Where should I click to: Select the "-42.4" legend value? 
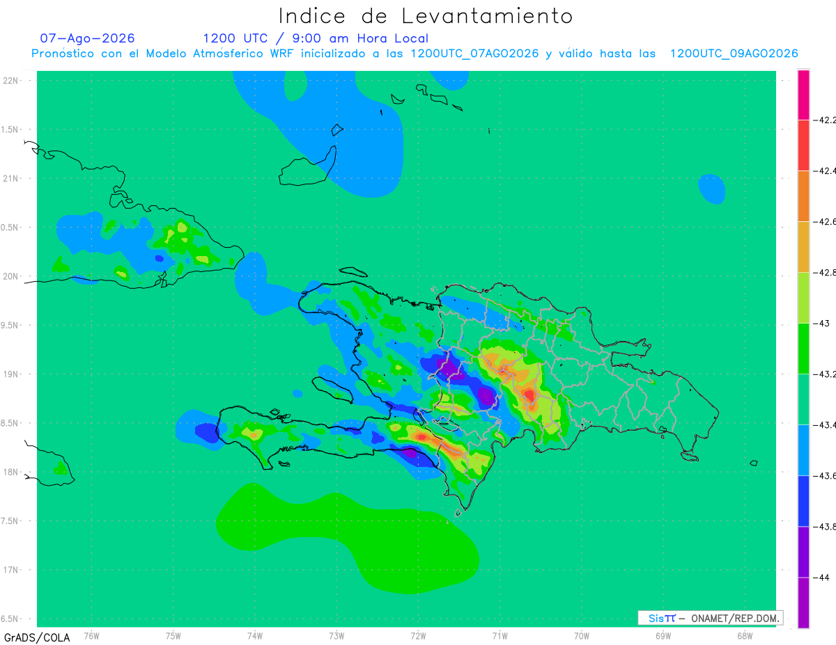(x=826, y=171)
